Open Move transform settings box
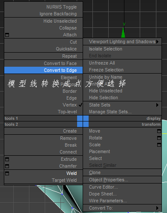 (159, 131)
